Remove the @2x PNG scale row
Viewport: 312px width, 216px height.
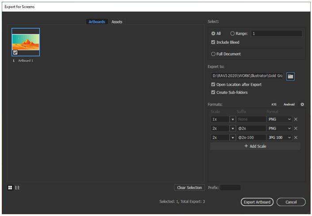pos(296,129)
